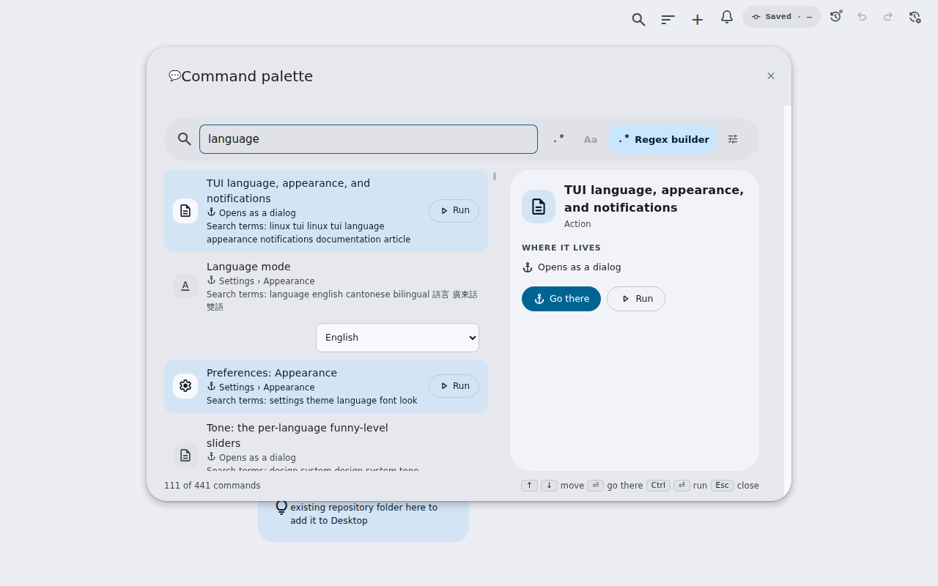Open search from the top toolbar
This screenshot has width=938, height=586.
638,20
